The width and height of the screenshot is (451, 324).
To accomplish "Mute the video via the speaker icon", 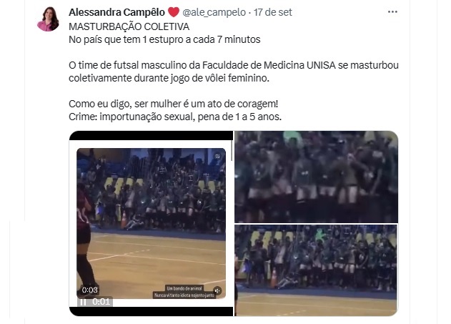I will coord(217,290).
